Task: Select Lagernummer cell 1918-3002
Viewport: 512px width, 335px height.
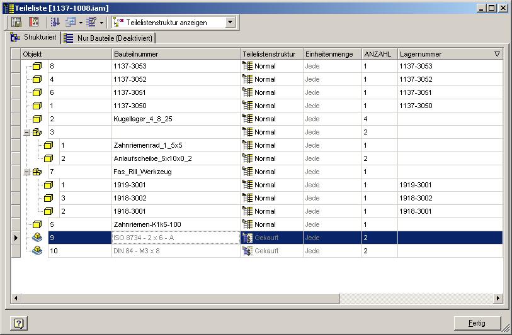Action: [450, 198]
